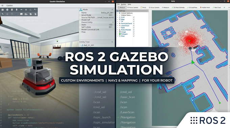Click the Rviz2 toolbar item
The width and height of the screenshot is (230, 128).
click(x=143, y=7)
